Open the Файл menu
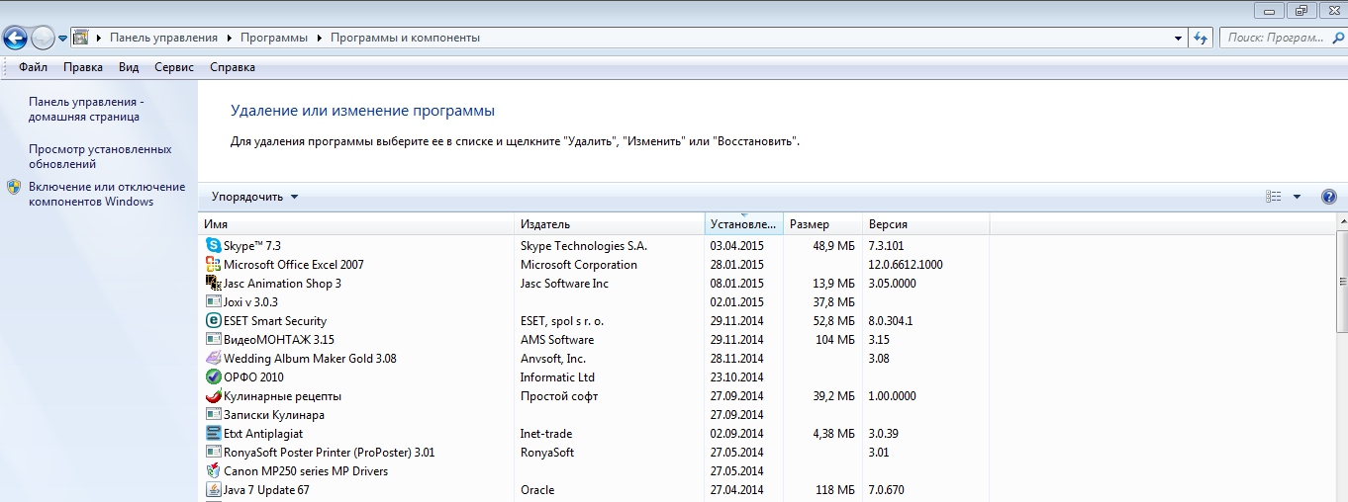This screenshot has height=502, width=1348. click(x=33, y=67)
